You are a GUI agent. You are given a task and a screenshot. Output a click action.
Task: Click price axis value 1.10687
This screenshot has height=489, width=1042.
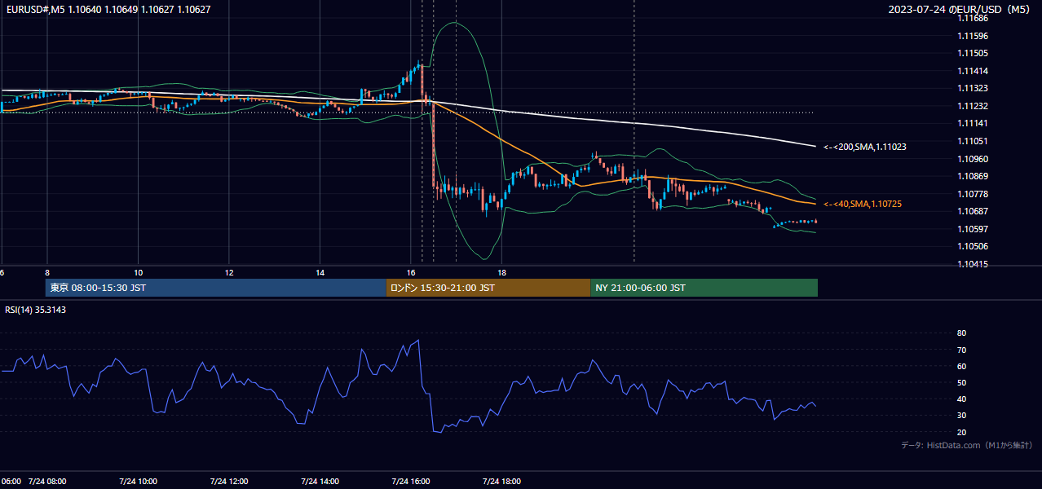(972, 211)
